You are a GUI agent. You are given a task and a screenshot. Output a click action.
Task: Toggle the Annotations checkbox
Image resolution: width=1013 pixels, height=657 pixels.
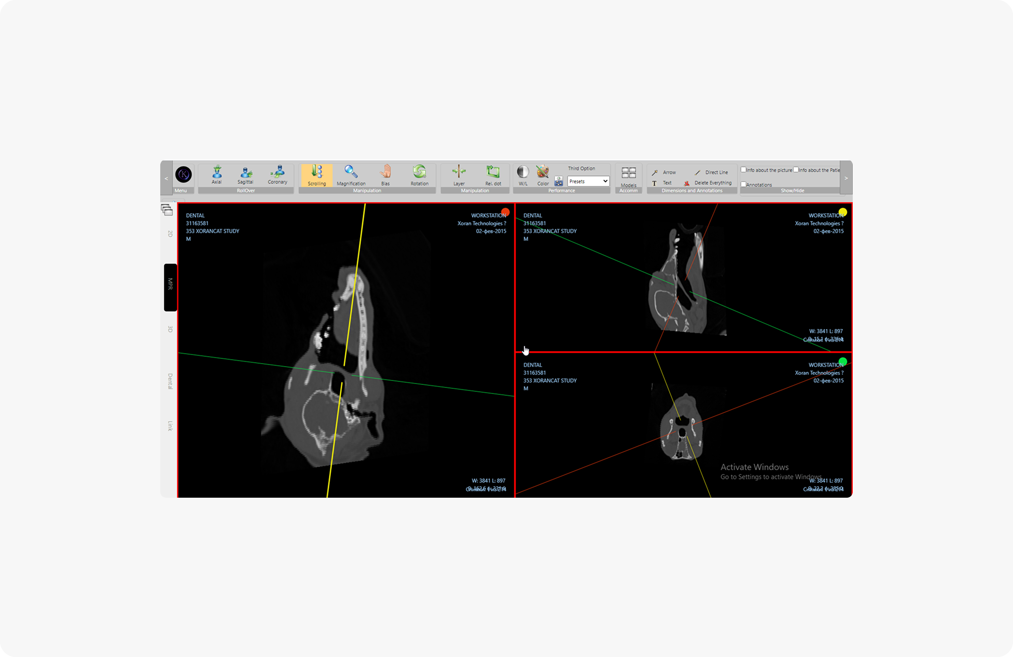point(743,185)
